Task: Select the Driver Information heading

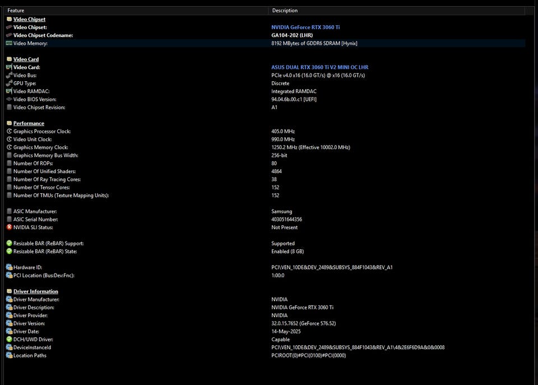Action: point(36,291)
